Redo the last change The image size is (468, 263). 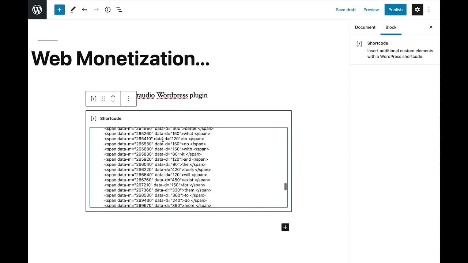[96, 10]
